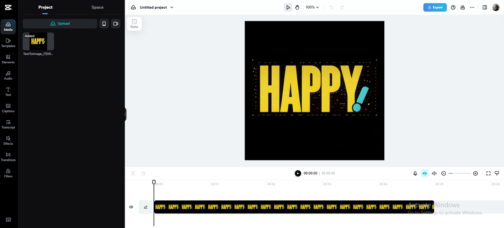Click the track edit pencil button

[146, 207]
